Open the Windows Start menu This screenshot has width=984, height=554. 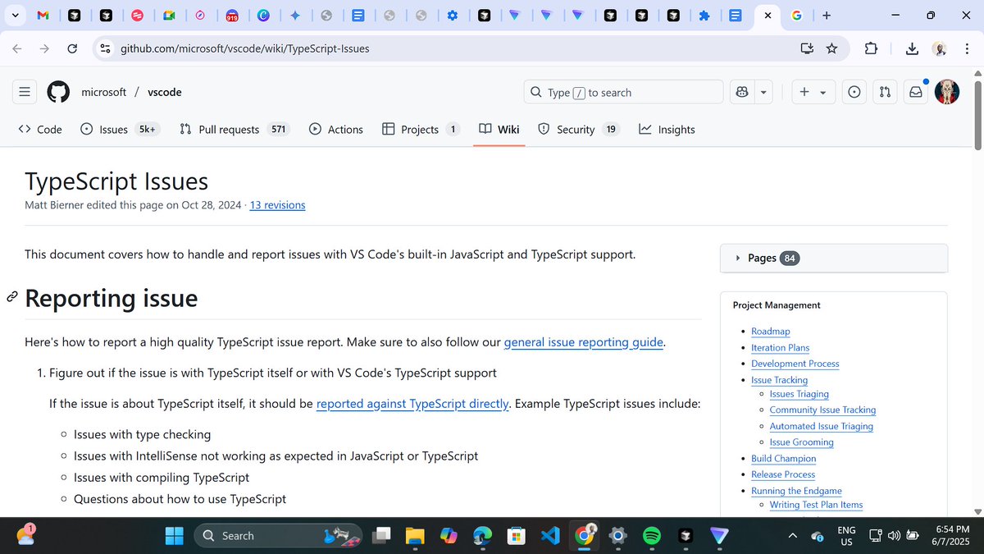174,536
